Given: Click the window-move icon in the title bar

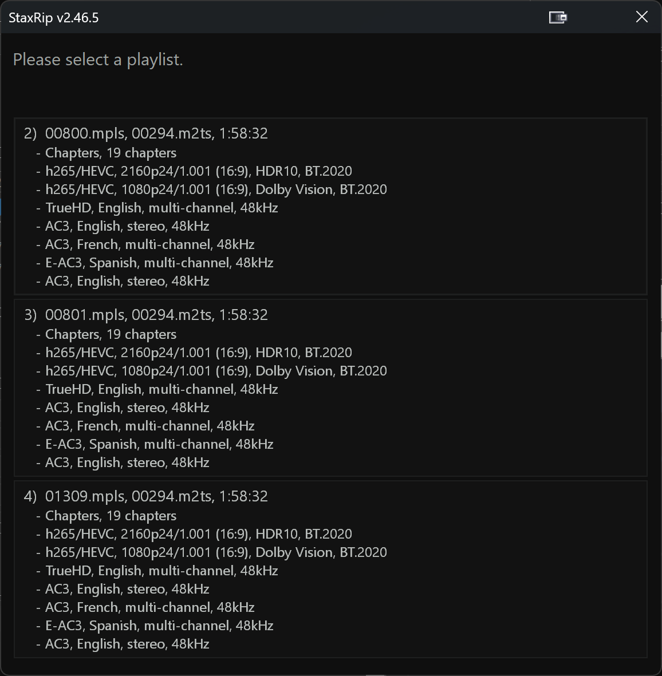Looking at the screenshot, I should pos(558,17).
